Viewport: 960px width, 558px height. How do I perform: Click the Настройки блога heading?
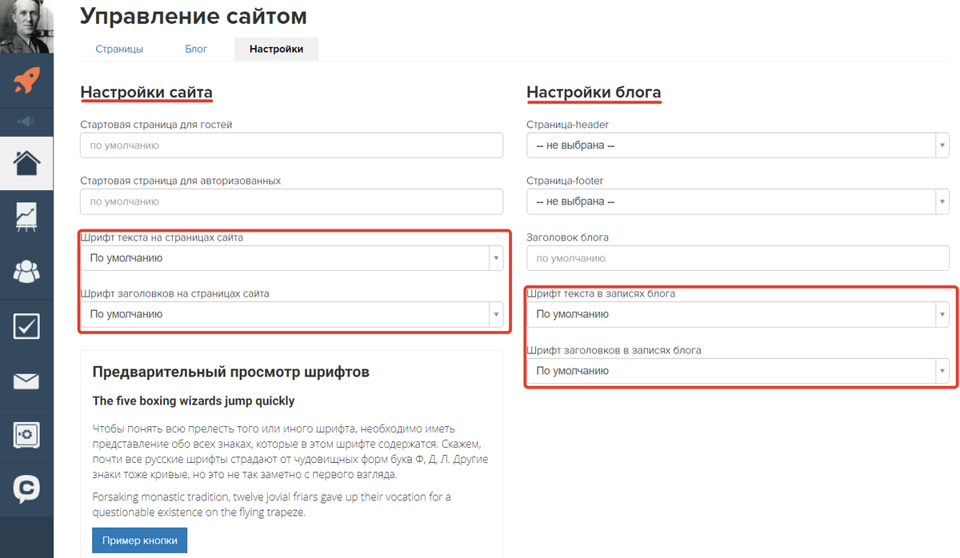click(x=594, y=92)
